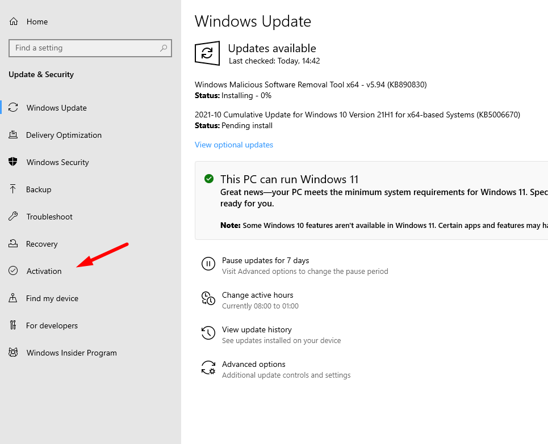Open View optional updates link
The width and height of the screenshot is (548, 444).
234,145
